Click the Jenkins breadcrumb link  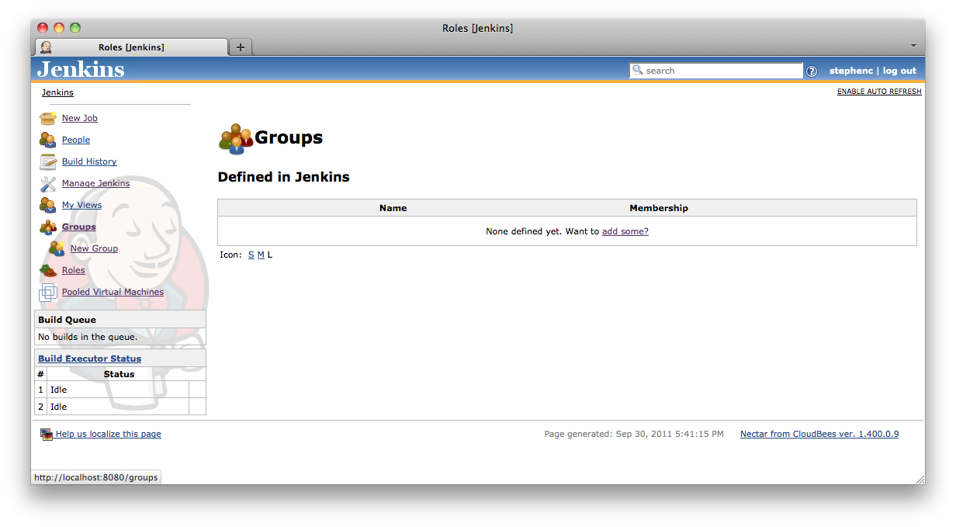[x=57, y=92]
